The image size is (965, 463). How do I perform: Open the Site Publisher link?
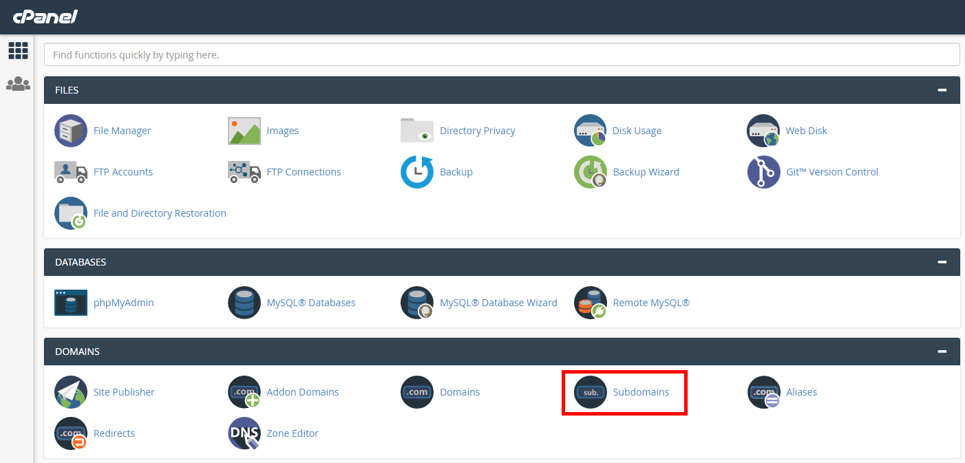coord(124,392)
